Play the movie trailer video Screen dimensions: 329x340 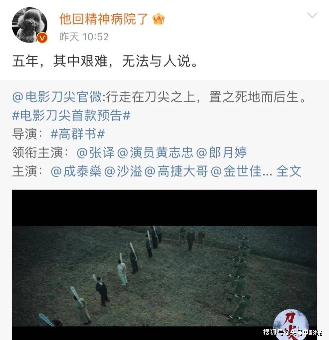[x=164, y=265]
